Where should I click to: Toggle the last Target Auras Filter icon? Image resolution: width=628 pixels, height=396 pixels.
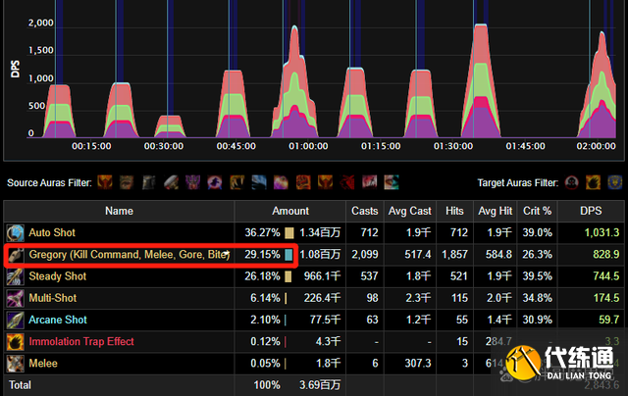[616, 182]
